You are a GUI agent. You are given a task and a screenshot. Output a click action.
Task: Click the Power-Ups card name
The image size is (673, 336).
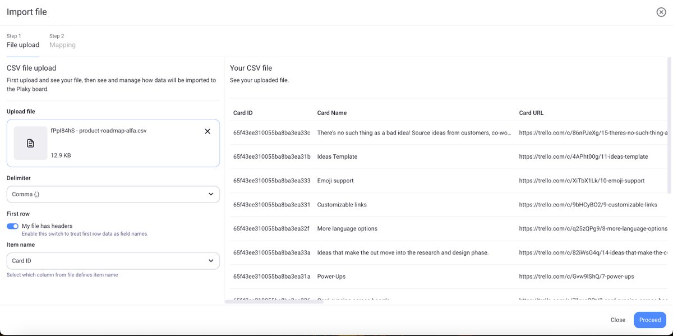pos(330,277)
